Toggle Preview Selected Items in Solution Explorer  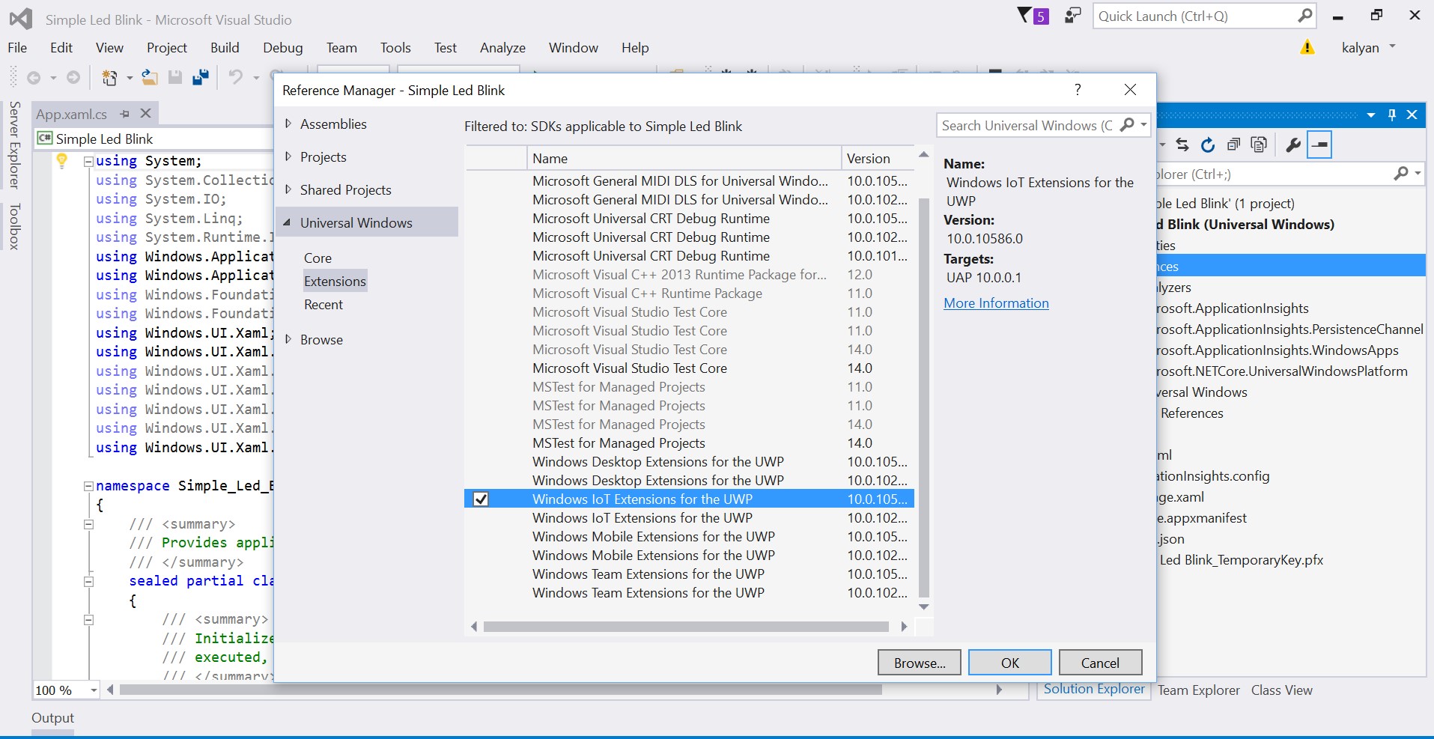point(1319,145)
